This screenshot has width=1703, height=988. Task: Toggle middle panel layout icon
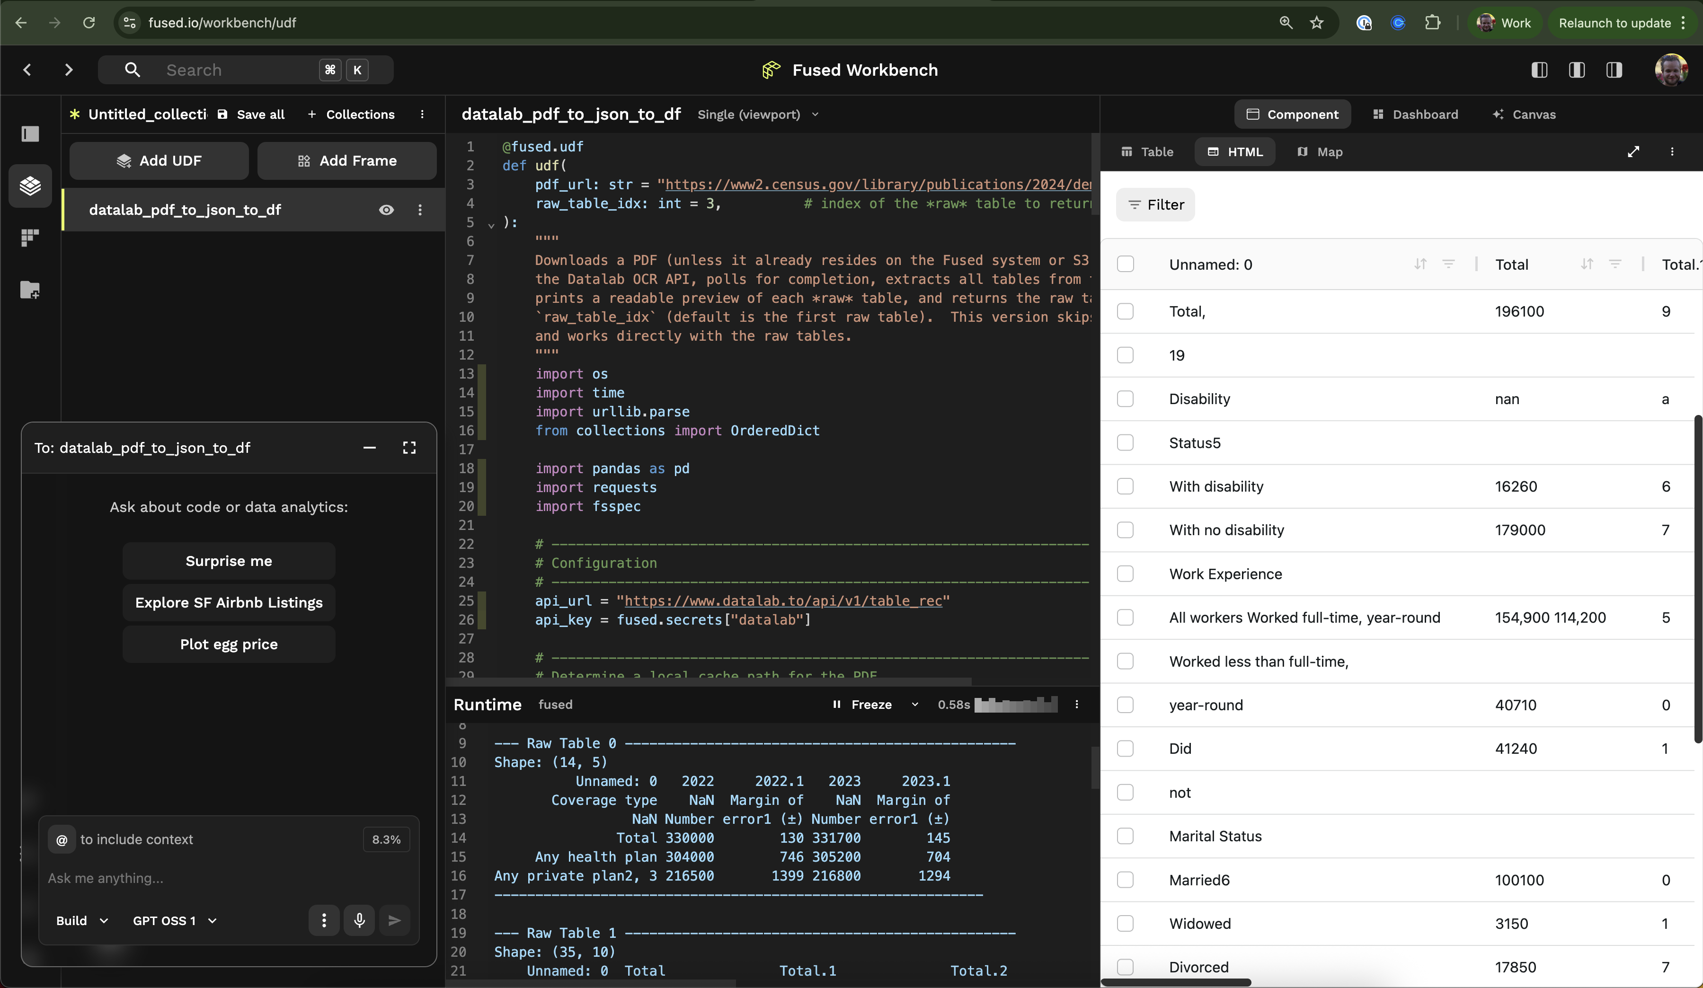(1577, 70)
